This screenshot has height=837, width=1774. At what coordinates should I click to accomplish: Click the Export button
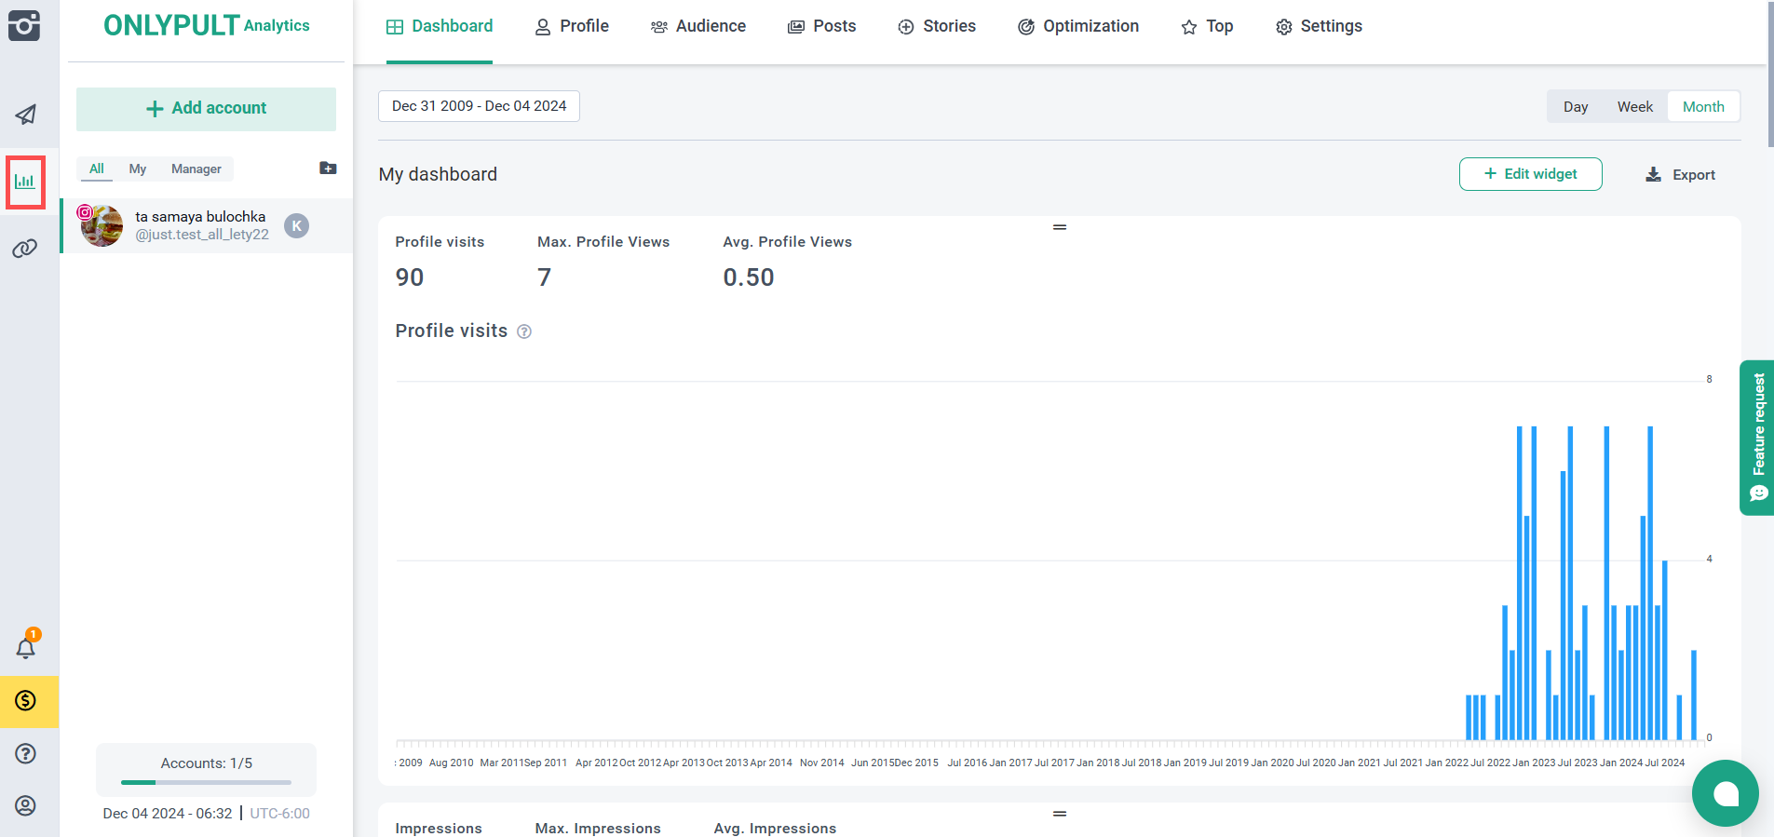[x=1681, y=175]
